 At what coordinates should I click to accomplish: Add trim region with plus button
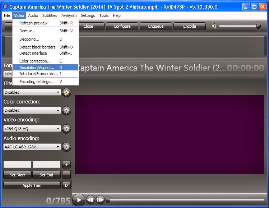pos(66,165)
